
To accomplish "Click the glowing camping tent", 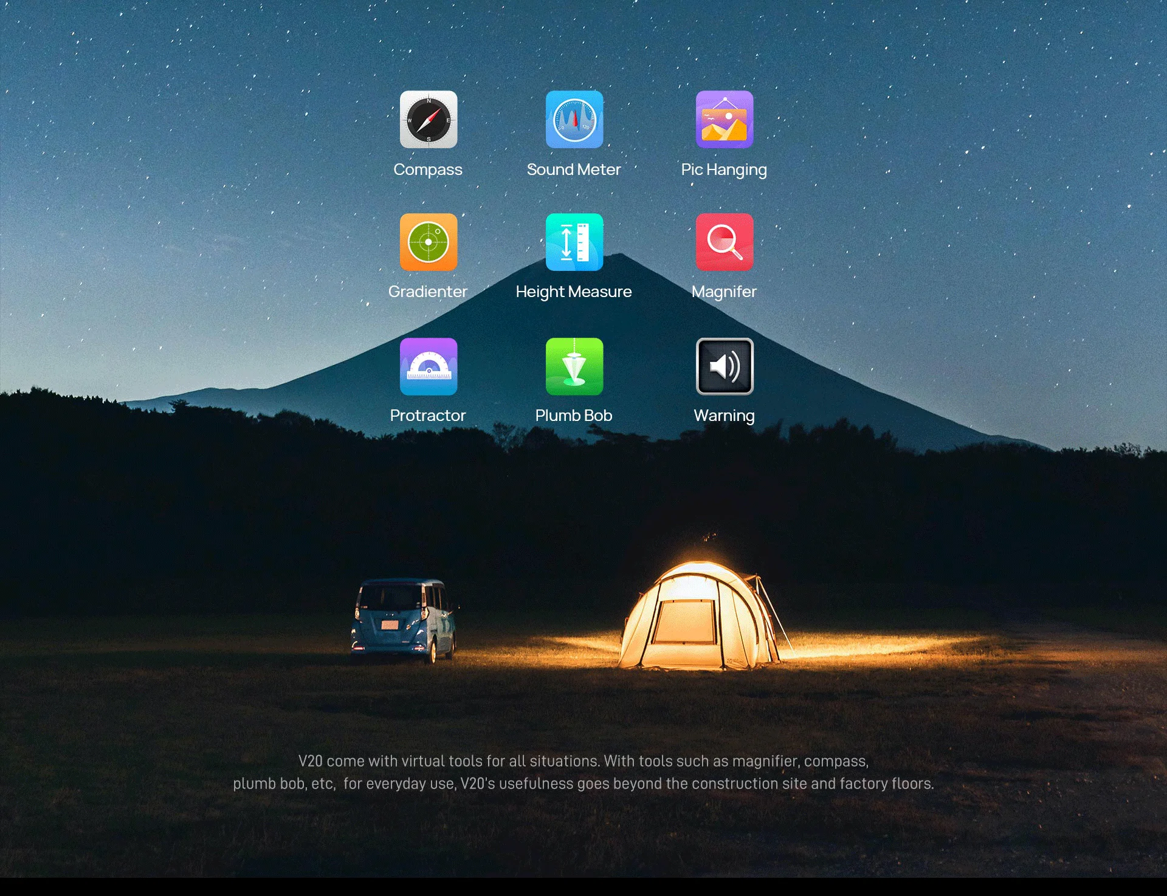I will [x=699, y=620].
